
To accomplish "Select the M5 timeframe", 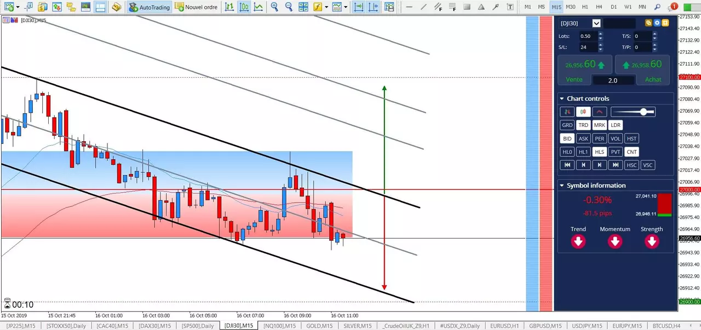I will pyautogui.click(x=542, y=7).
